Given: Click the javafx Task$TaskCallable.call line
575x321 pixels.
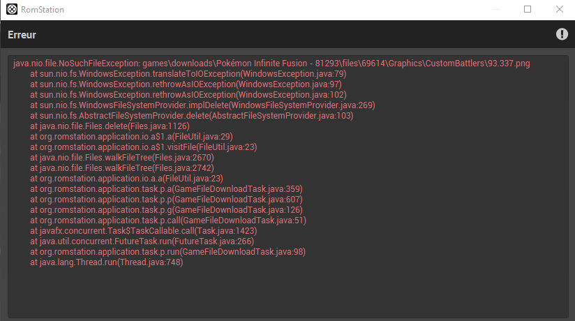Looking at the screenshot, I should pyautogui.click(x=143, y=231).
